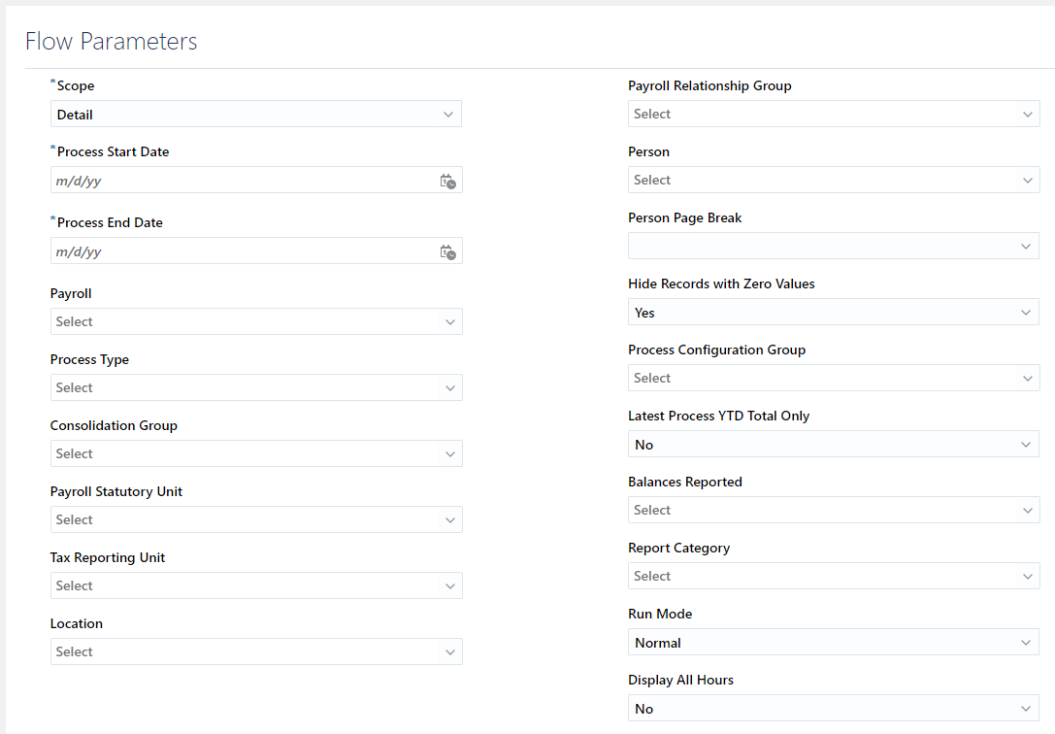Open Process Start Date calendar picker

pyautogui.click(x=447, y=181)
